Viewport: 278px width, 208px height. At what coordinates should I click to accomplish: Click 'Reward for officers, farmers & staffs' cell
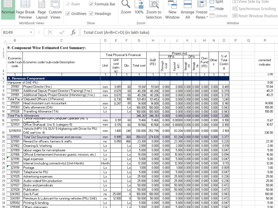tap(61, 141)
